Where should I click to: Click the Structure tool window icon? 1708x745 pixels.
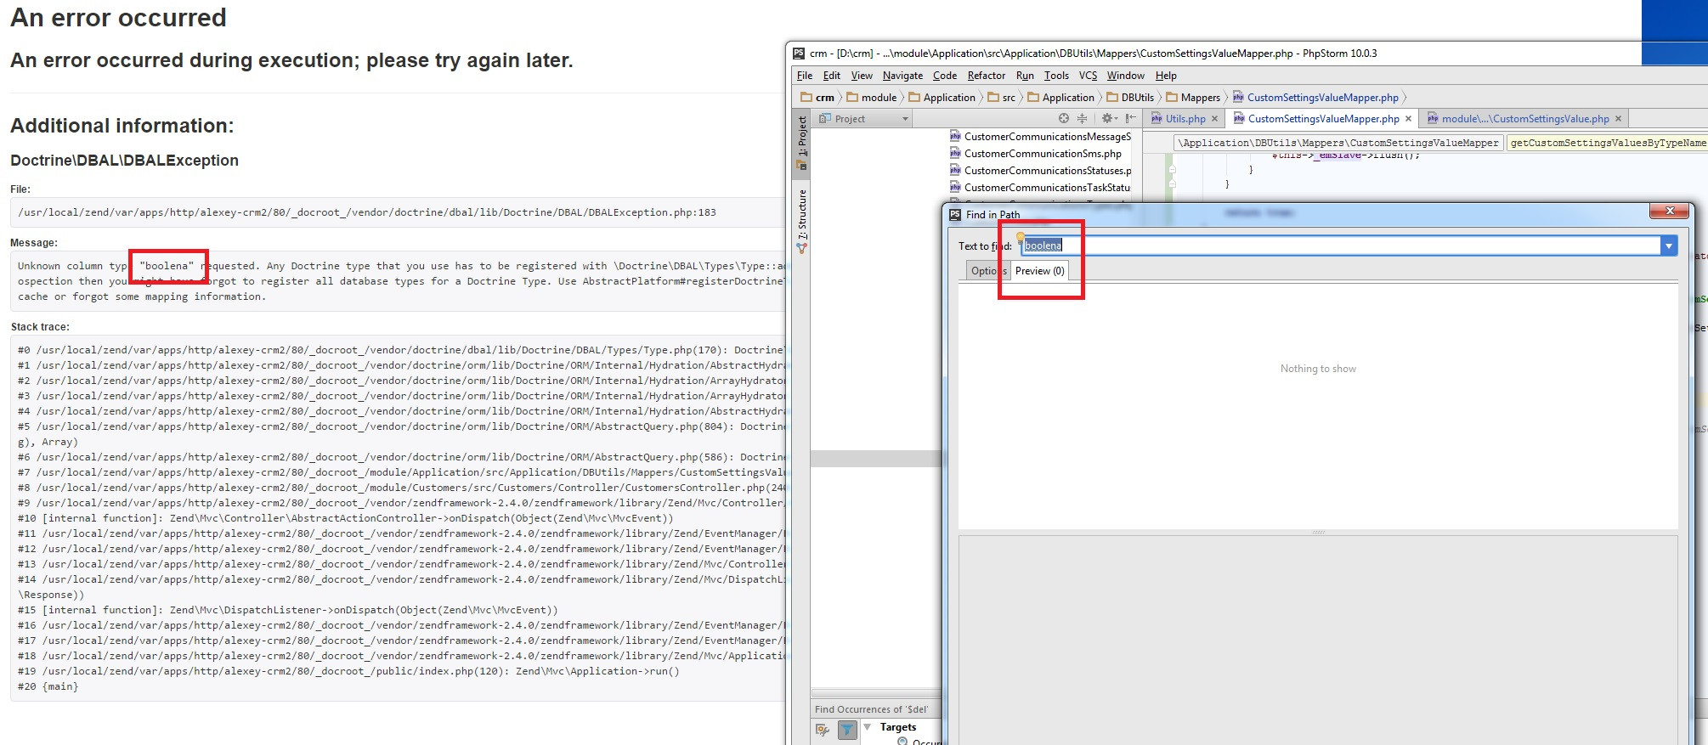pyautogui.click(x=801, y=248)
